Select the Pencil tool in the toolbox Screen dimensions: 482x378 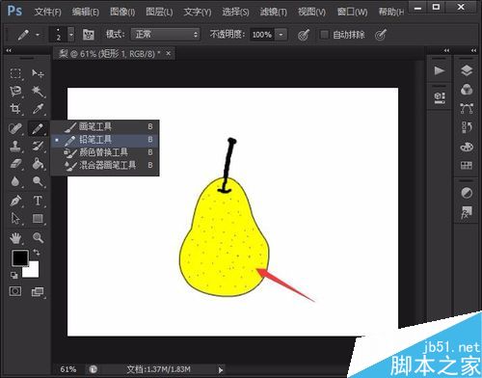pos(38,128)
